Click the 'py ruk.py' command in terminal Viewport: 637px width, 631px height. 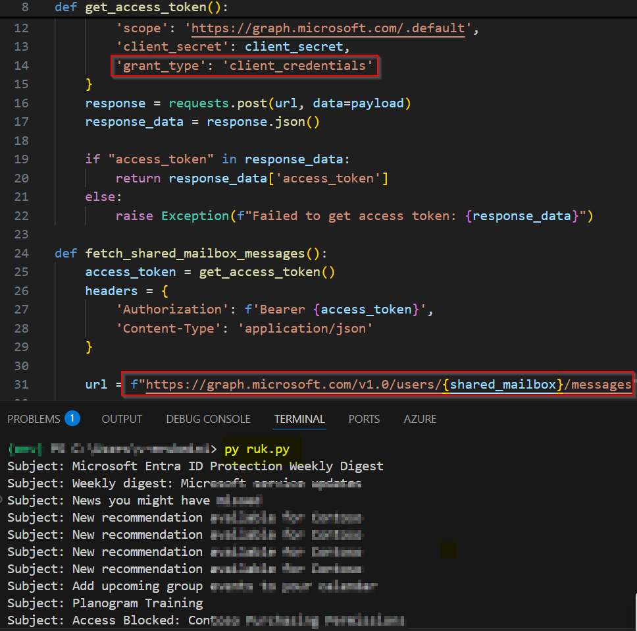[257, 449]
